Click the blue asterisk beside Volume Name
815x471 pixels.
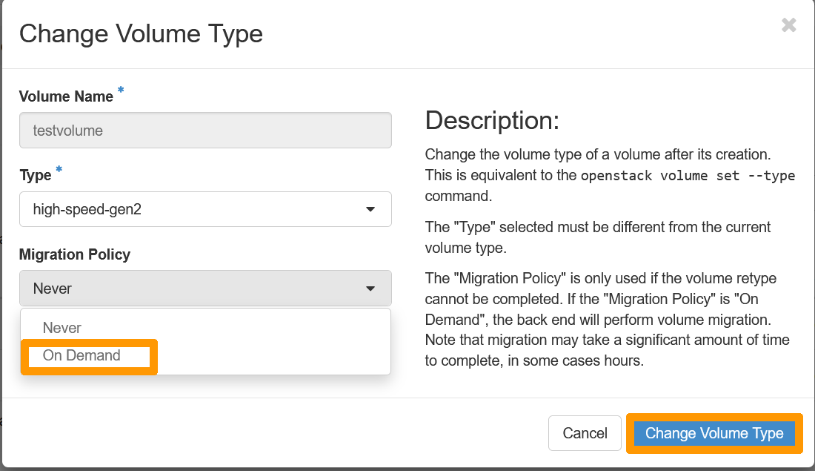pyautogui.click(x=119, y=90)
